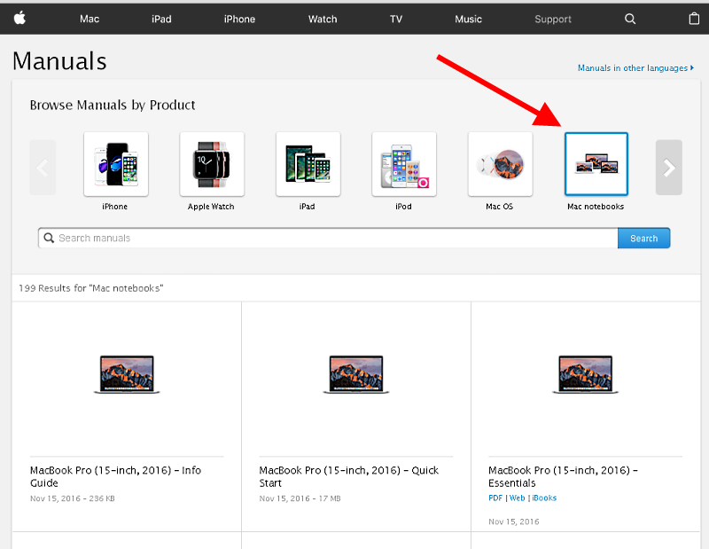This screenshot has height=549, width=709.
Task: Click the Mac OS label text
Action: click(499, 207)
